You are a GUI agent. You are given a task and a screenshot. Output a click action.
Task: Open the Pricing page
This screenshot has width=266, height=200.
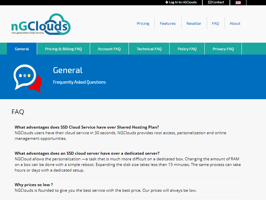pyautogui.click(x=143, y=23)
